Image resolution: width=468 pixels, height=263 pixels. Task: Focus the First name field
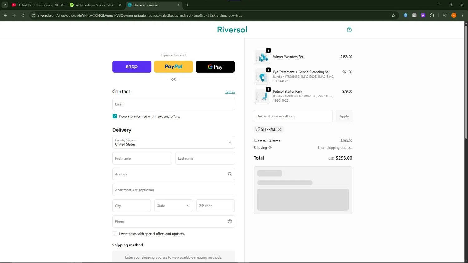tap(142, 158)
